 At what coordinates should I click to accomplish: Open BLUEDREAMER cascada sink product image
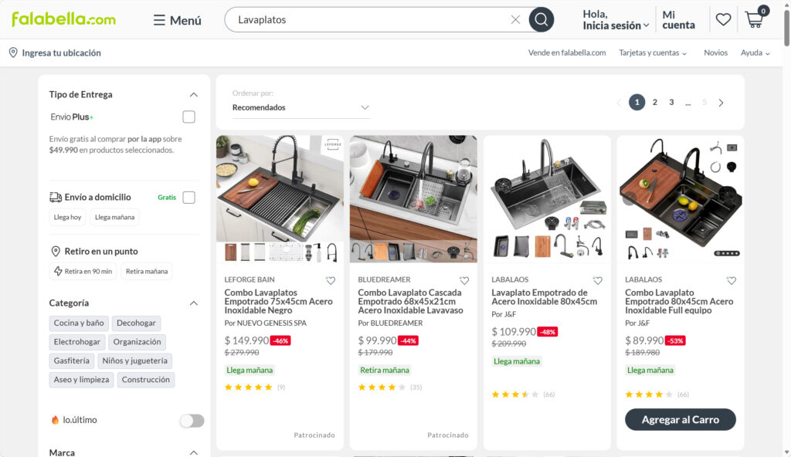tap(413, 198)
